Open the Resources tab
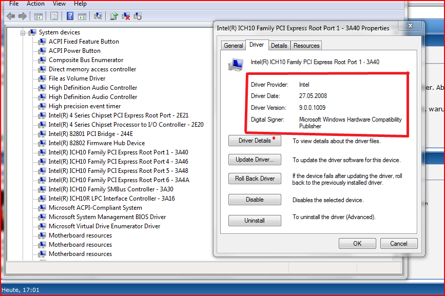 pyautogui.click(x=306, y=46)
